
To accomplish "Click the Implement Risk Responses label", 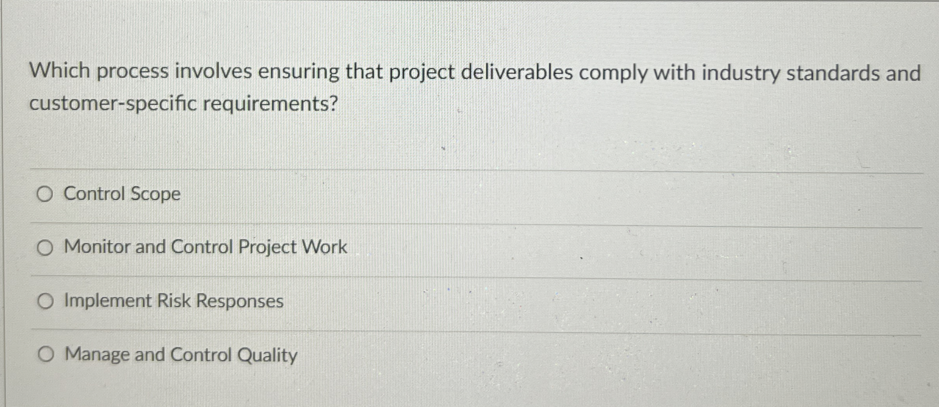I will tap(173, 300).
